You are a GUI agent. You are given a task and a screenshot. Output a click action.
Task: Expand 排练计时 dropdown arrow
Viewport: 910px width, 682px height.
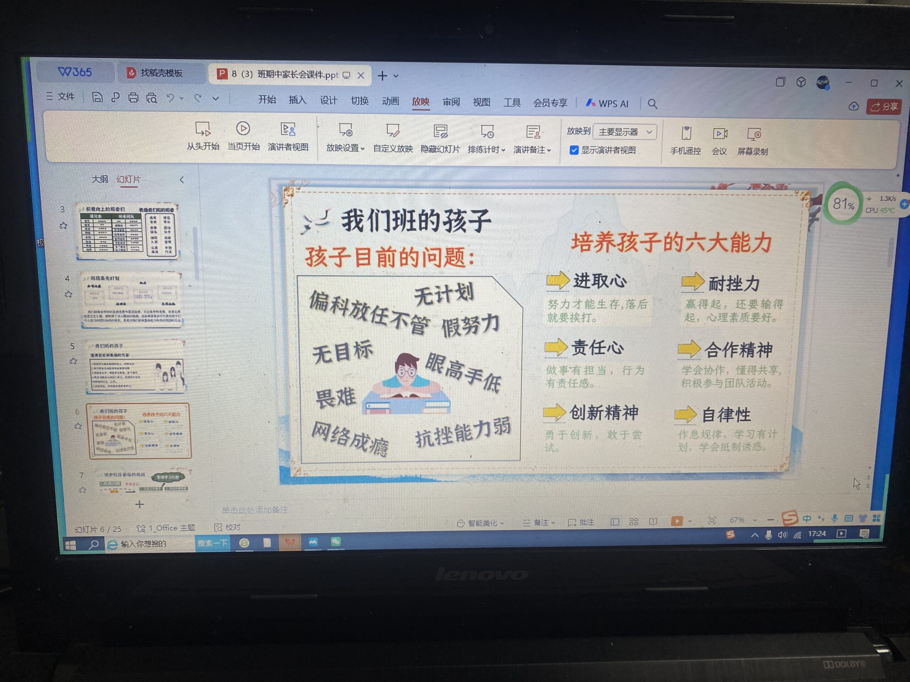(503, 151)
